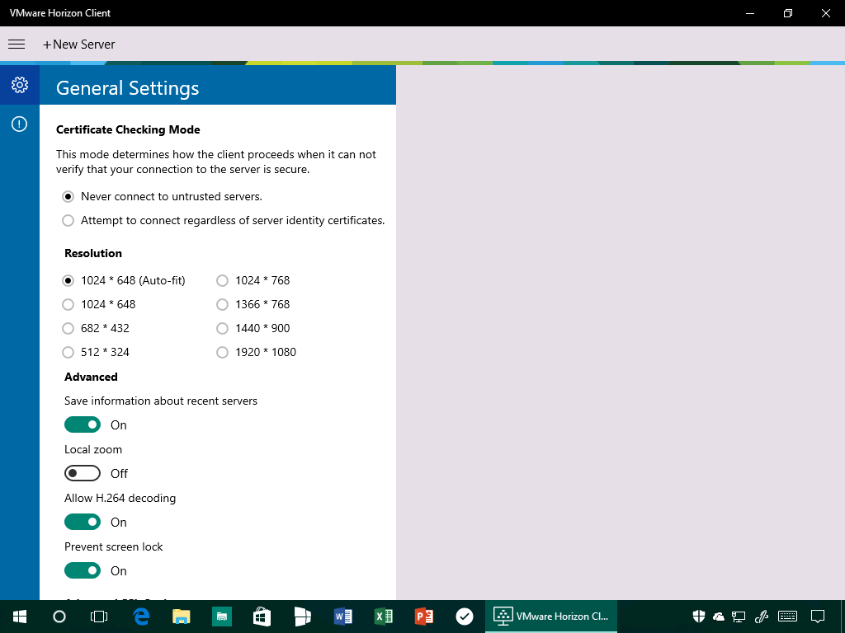Screen dimensions: 845x633
Task: Click the Certificate Checking Mode heading
Action: 128,129
